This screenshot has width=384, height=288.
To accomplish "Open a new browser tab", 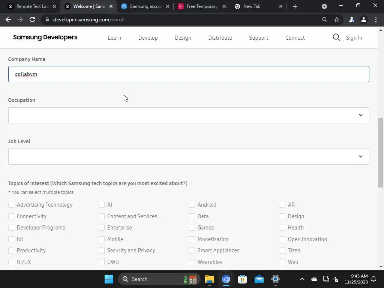I will pyautogui.click(x=295, y=6).
